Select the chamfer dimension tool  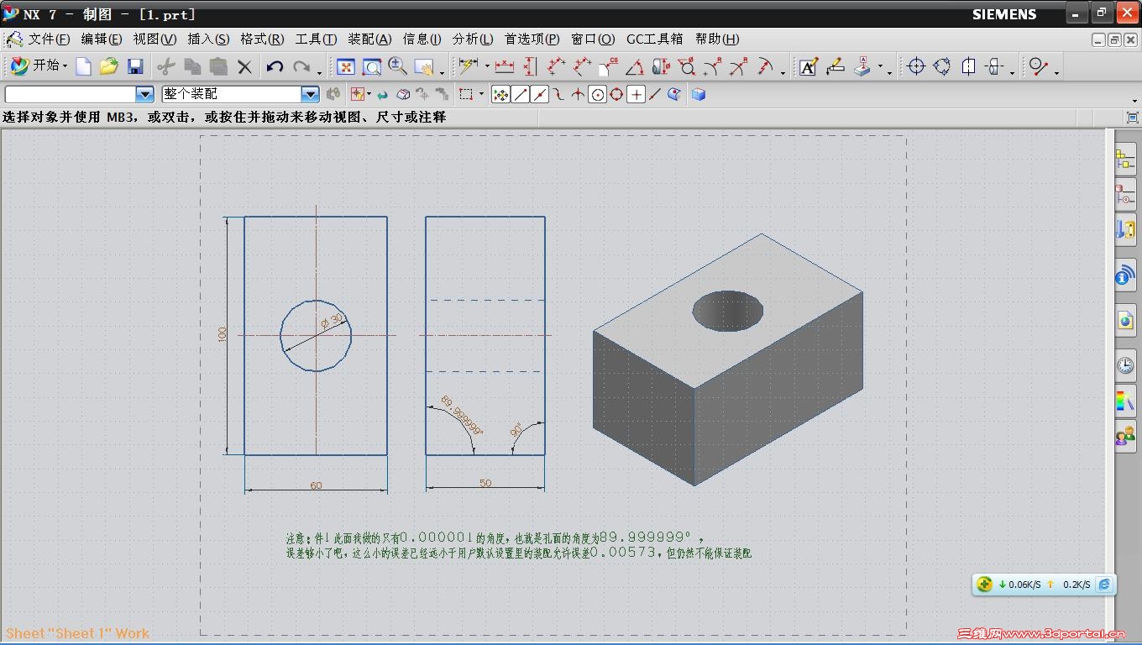608,66
